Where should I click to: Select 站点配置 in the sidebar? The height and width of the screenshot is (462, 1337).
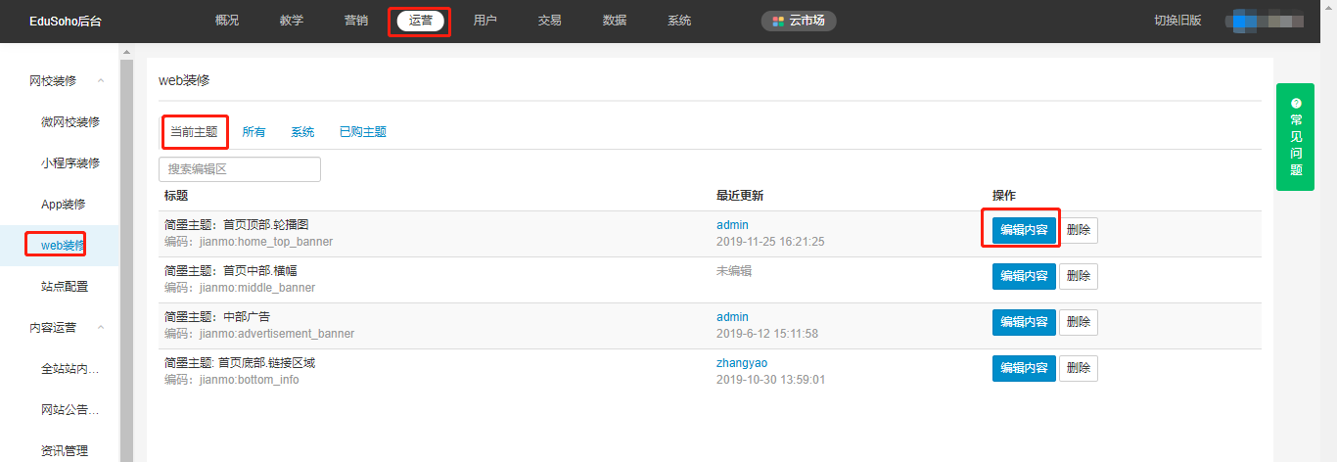pos(65,287)
